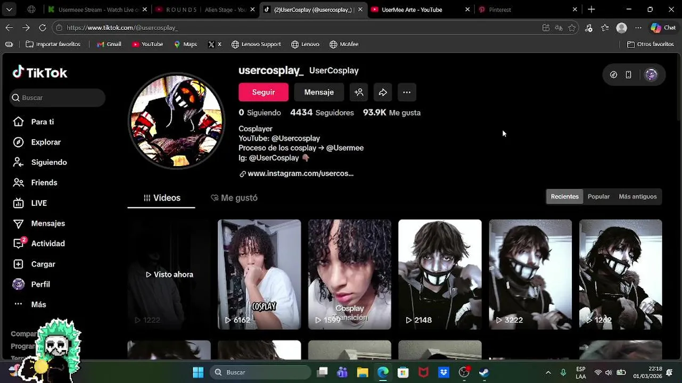Switch to the ROUND 5 Alien Stage tab

click(x=206, y=10)
